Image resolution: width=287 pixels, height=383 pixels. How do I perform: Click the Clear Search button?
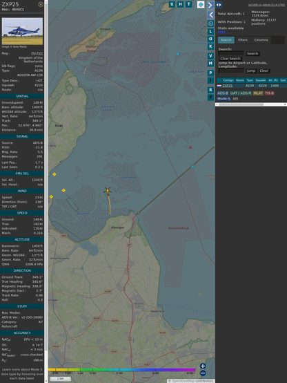coord(230,59)
